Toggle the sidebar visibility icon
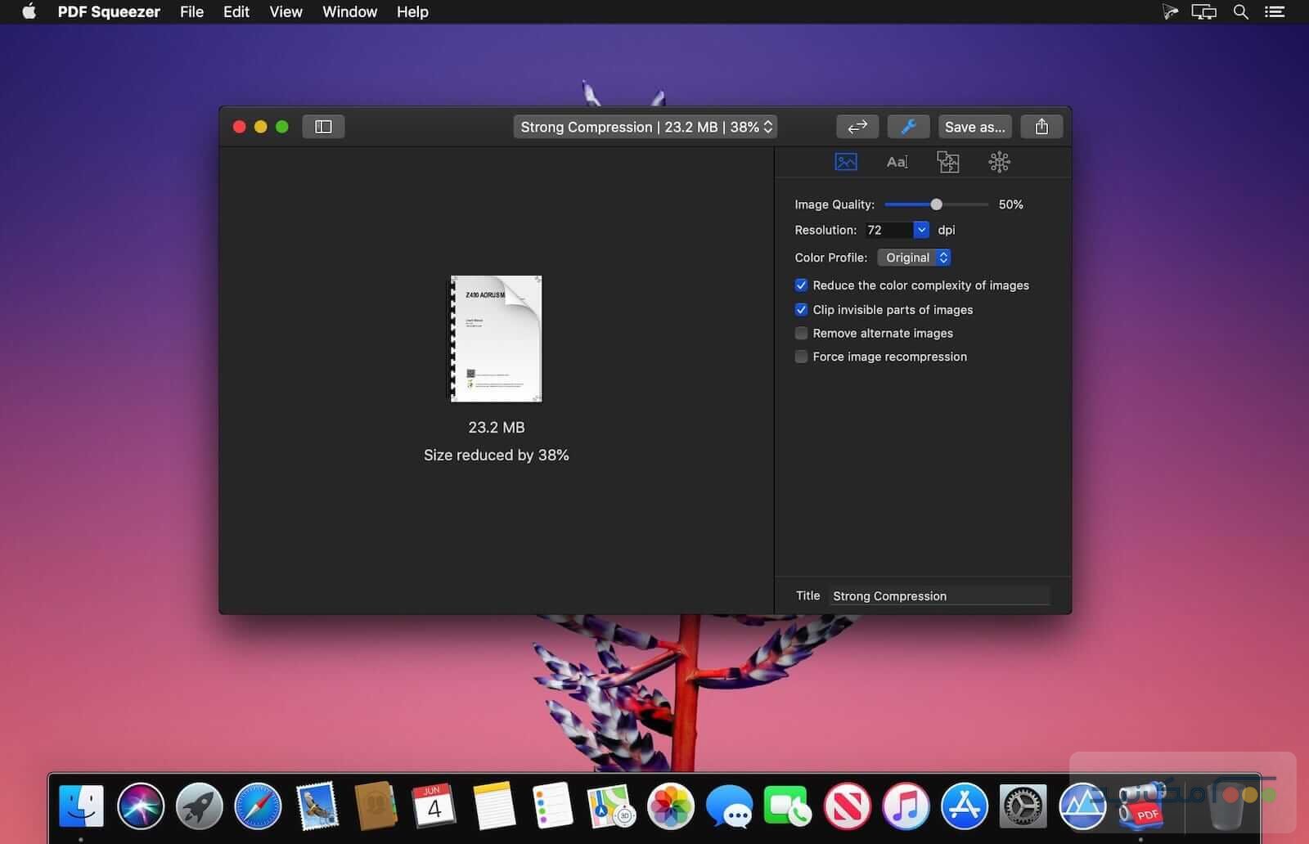 [x=322, y=126]
